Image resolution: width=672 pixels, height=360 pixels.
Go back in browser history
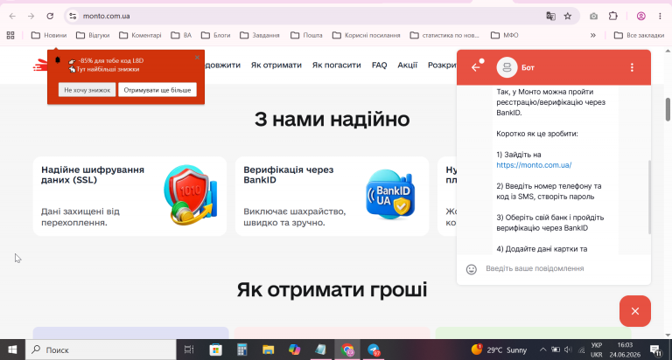coord(12,17)
